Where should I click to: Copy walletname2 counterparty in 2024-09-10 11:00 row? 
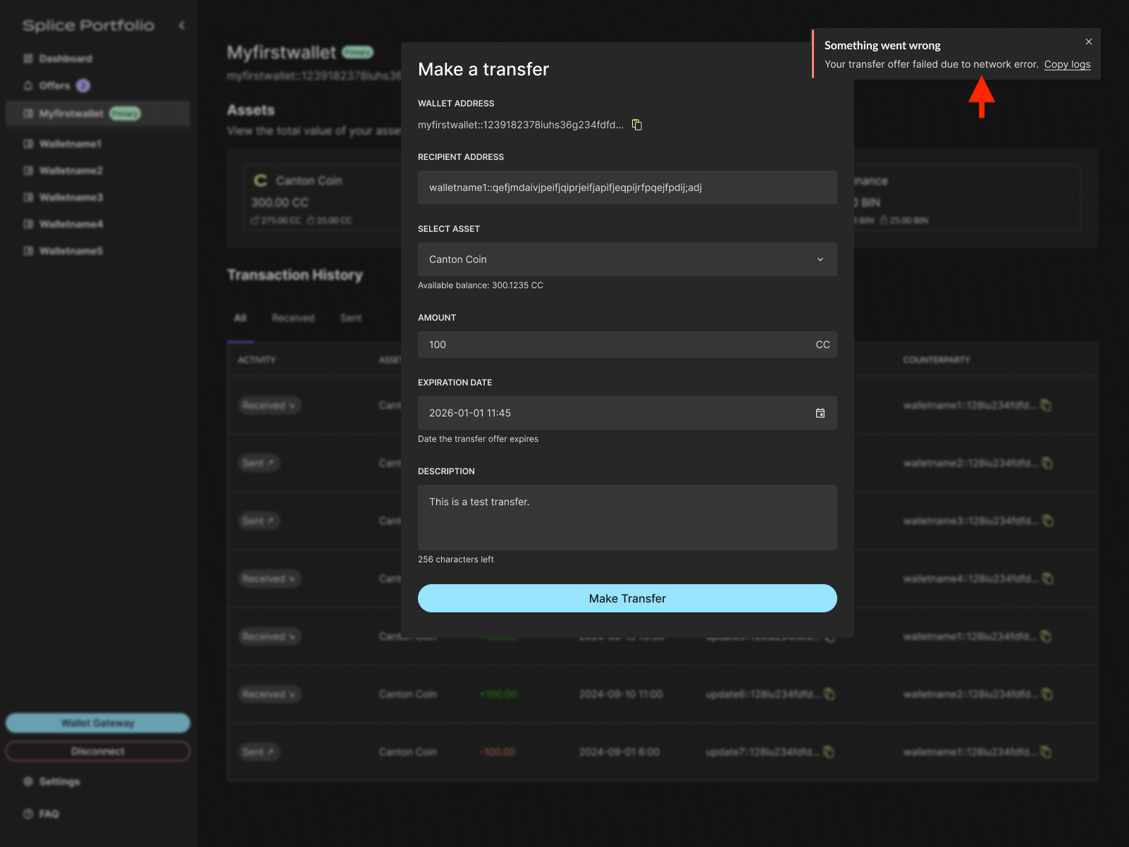click(x=1047, y=694)
